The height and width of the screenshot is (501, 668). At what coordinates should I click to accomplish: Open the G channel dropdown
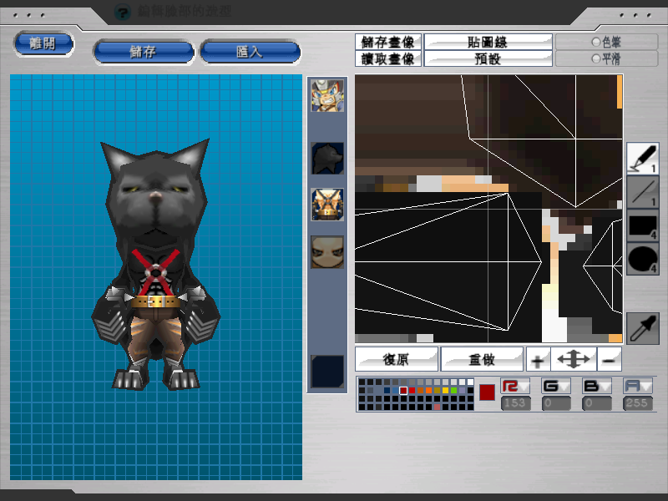click(x=556, y=387)
